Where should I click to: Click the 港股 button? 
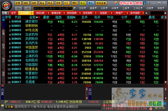pos(26,3)
